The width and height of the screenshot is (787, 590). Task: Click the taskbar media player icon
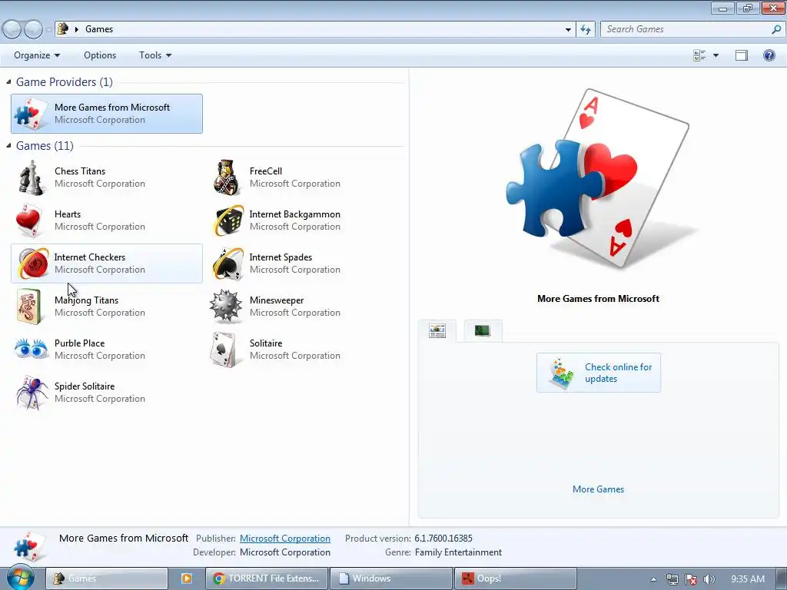click(x=186, y=578)
